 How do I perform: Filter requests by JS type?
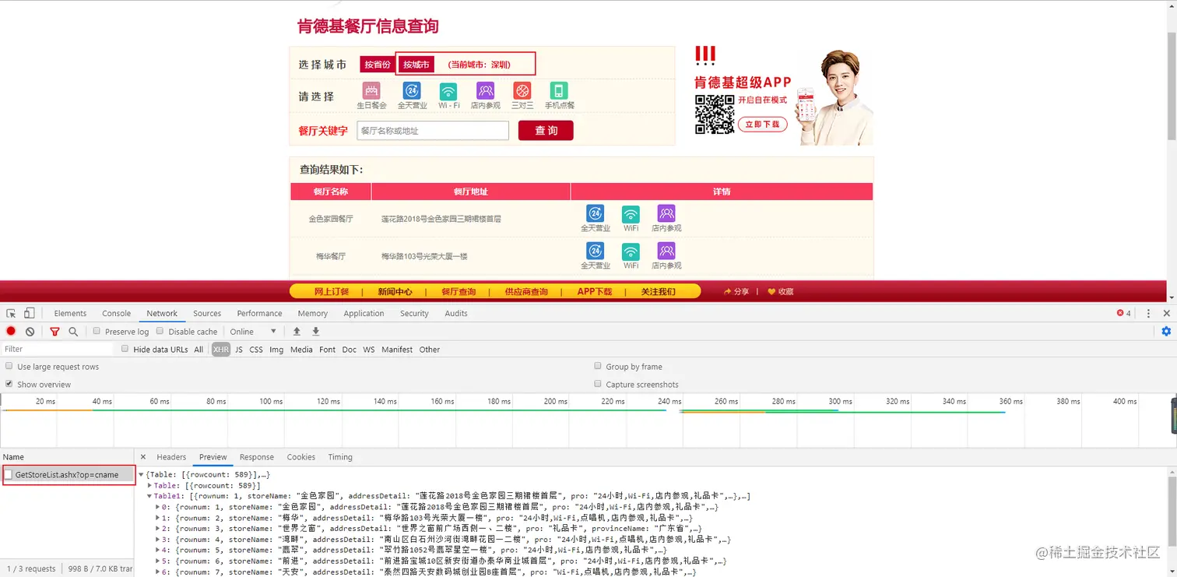point(239,350)
